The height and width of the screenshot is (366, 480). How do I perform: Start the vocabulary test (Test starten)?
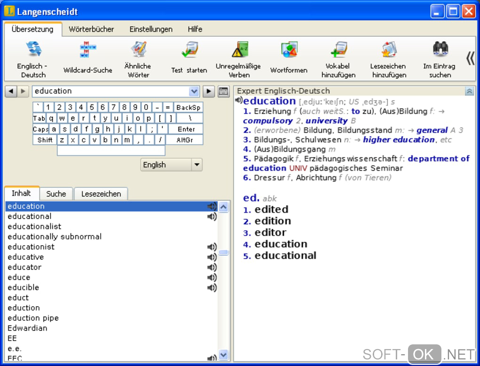[x=189, y=58]
